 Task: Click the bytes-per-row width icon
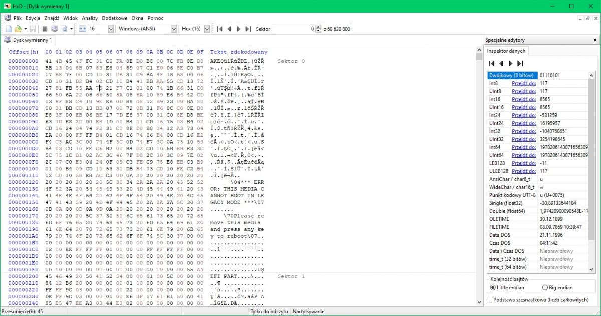83,29
